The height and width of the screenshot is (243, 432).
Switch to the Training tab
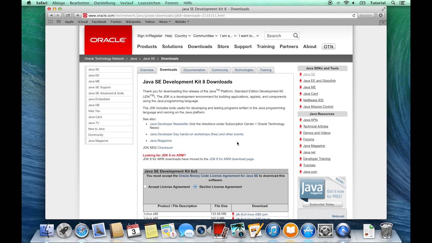266,70
